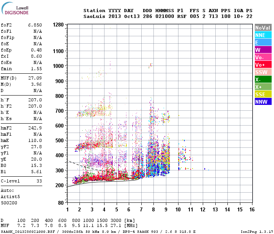Click the 286 day-of-year value
The image size is (274, 234).
[148, 16]
